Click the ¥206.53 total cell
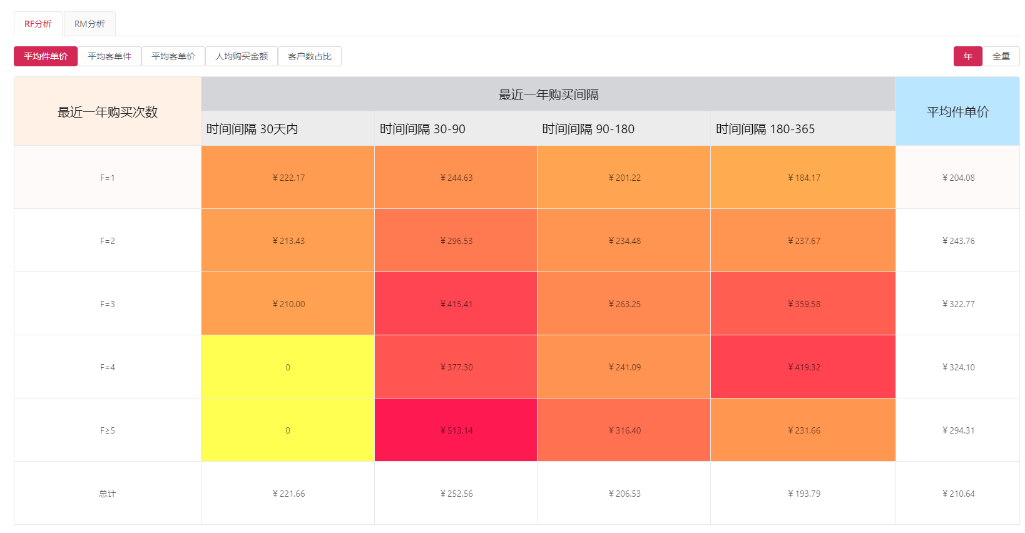This screenshot has height=533, width=1025. [x=624, y=494]
